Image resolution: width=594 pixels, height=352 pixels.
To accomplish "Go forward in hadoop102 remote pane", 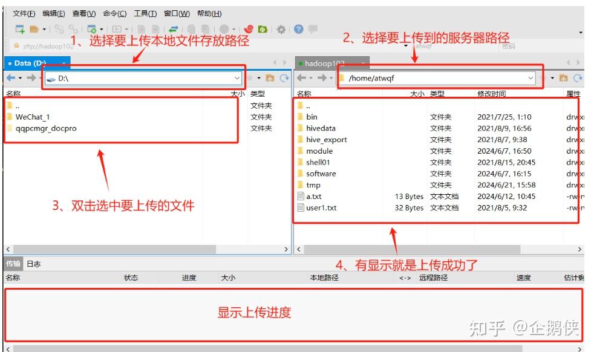I will [x=322, y=77].
